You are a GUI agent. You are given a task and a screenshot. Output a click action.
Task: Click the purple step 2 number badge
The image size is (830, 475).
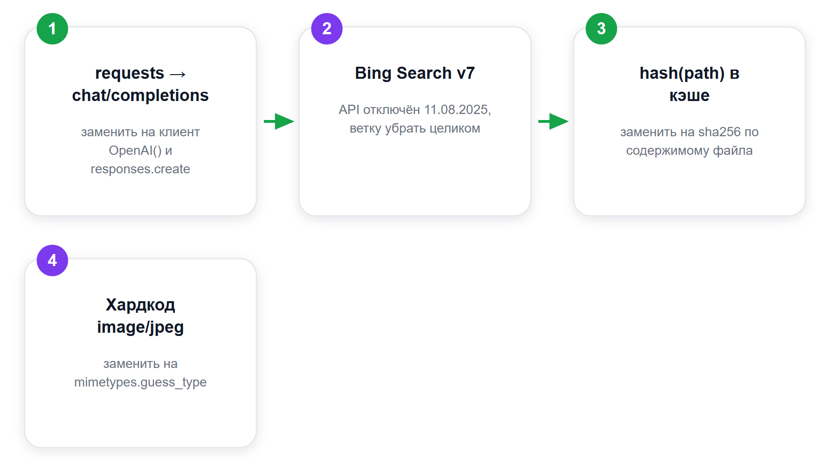coord(327,29)
